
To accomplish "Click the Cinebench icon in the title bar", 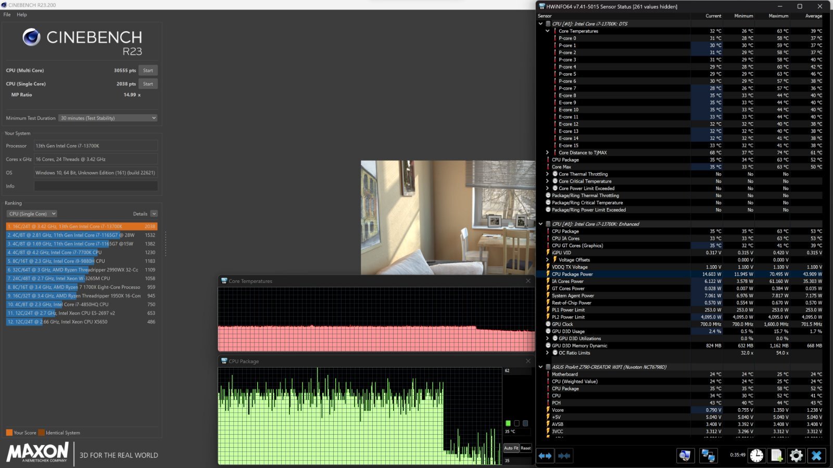I will point(4,5).
